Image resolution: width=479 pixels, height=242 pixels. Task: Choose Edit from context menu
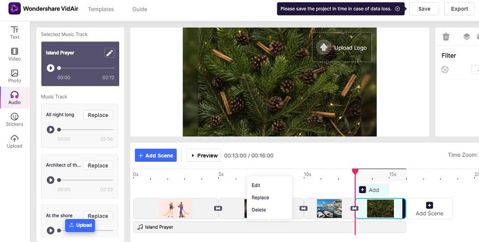tap(256, 185)
